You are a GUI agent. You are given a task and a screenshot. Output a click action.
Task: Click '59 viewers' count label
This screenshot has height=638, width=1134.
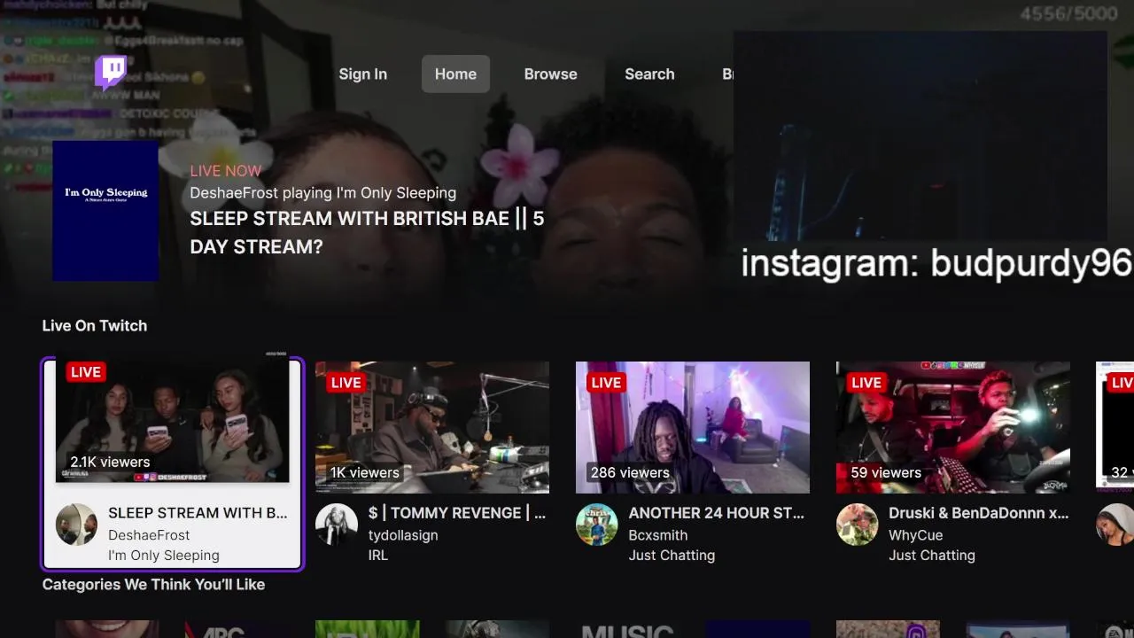pos(886,472)
